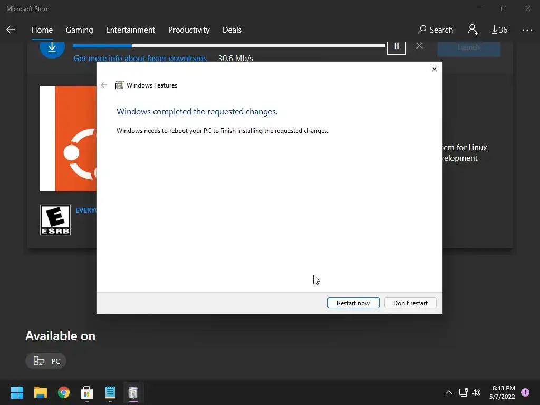The image size is (540, 405).
Task: Restore down the Microsoft Store window
Action: pyautogui.click(x=504, y=8)
